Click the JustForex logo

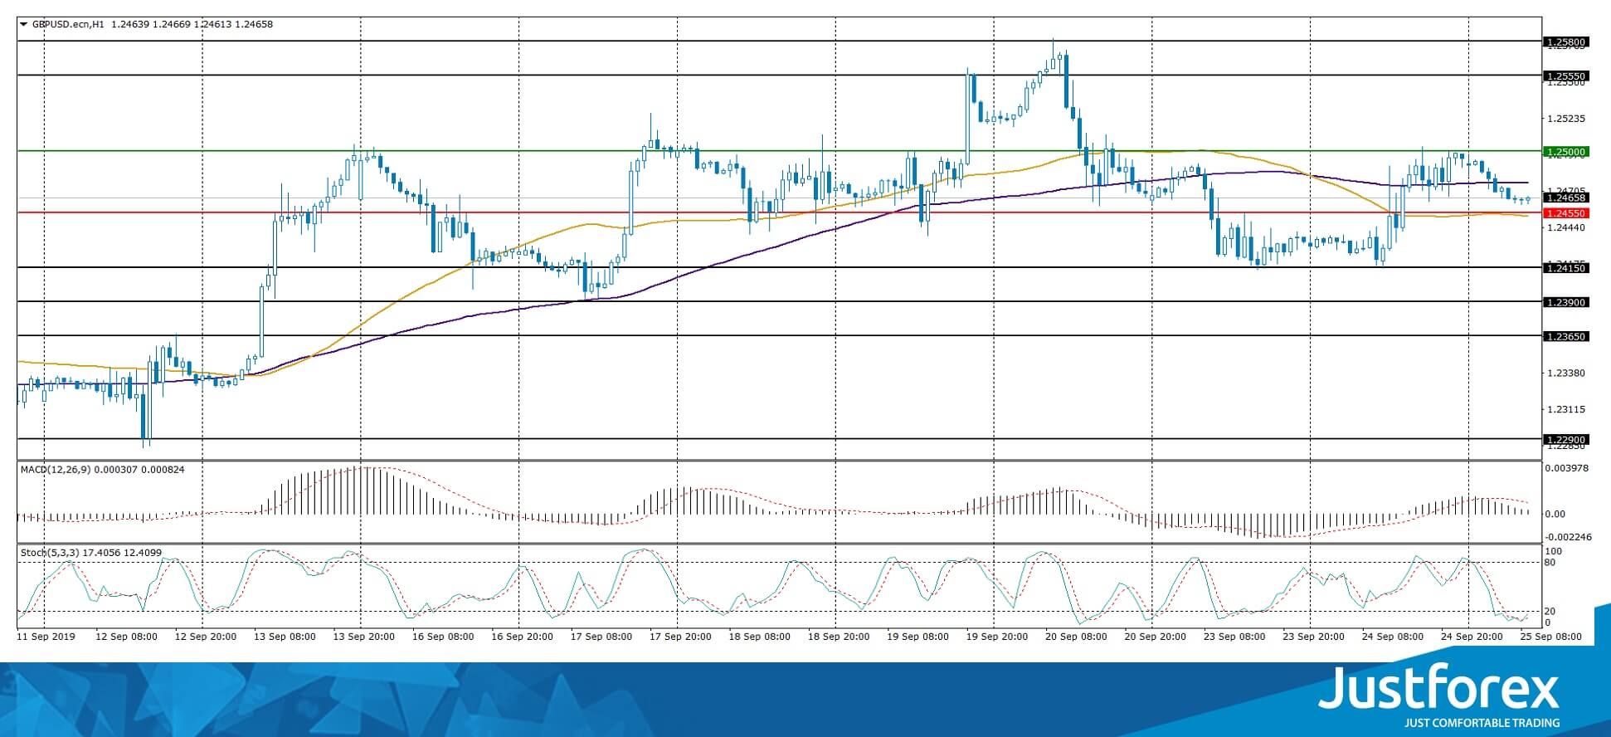(x=1439, y=689)
